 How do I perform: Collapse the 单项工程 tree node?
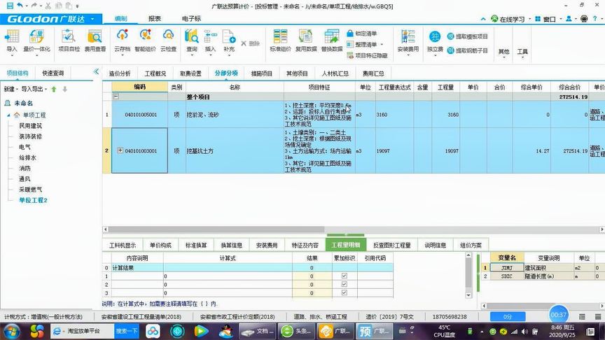8,115
